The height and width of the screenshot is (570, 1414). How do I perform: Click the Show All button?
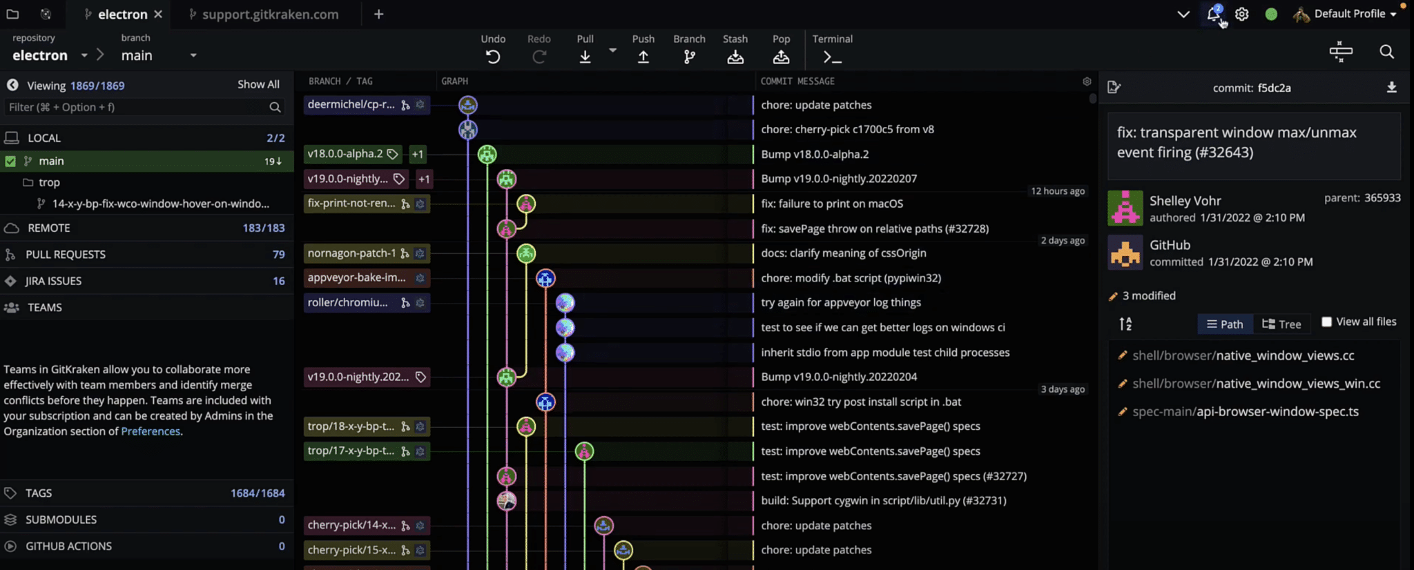(x=258, y=84)
